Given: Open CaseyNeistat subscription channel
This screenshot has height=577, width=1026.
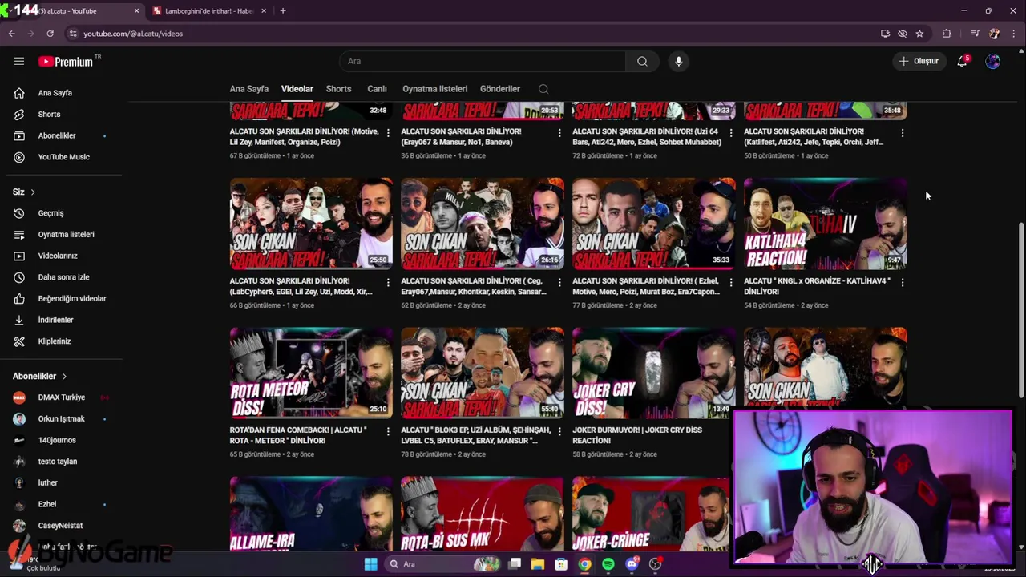Looking at the screenshot, I should pyautogui.click(x=61, y=526).
